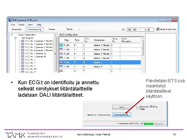
Task: Switch to the Parameter tab
Action: pos(17,29)
